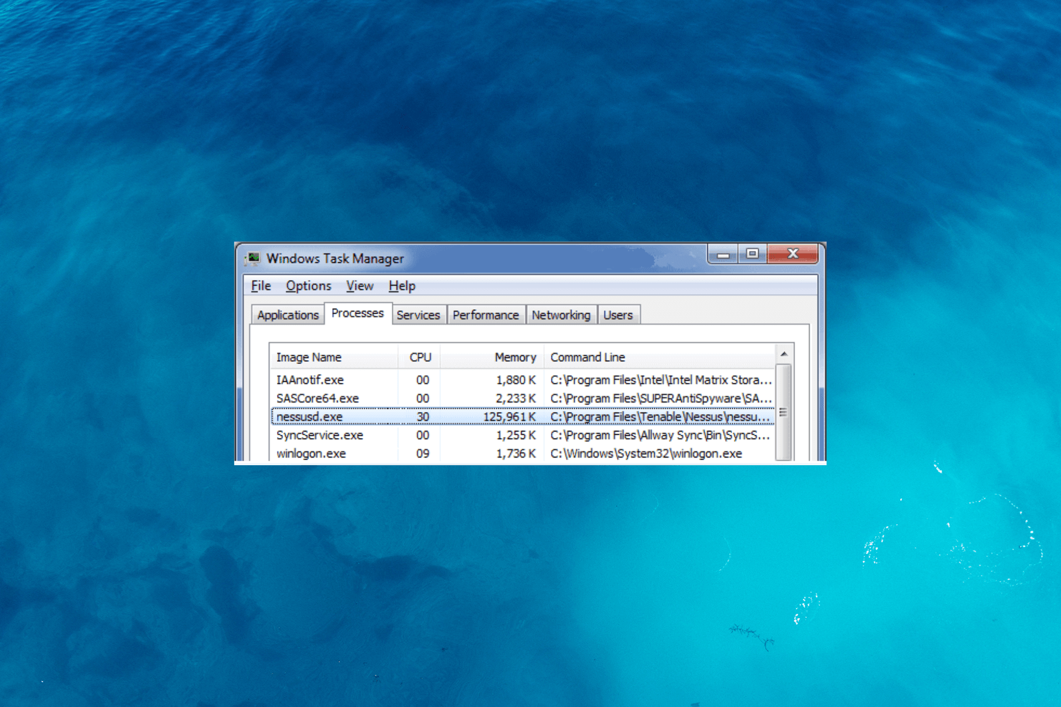Image resolution: width=1061 pixels, height=707 pixels.
Task: Minimize the Windows Task Manager window
Action: (x=723, y=254)
